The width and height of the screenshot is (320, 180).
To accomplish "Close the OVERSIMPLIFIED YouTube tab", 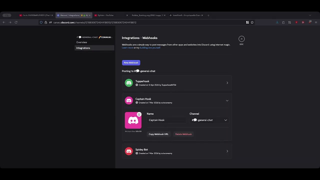I will (x=52, y=15).
